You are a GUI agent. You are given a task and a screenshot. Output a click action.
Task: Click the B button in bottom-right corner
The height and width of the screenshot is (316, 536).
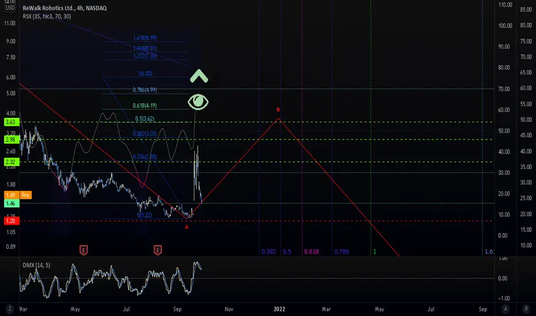(526, 309)
